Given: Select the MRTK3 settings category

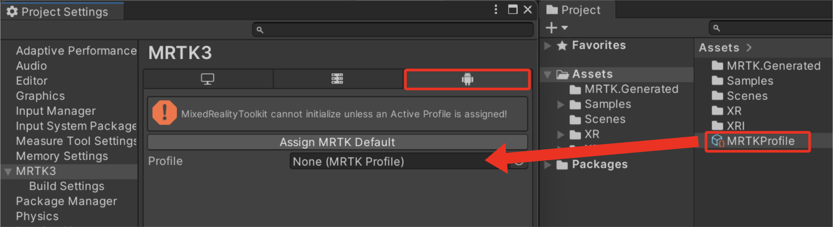Looking at the screenshot, I should click(x=36, y=172).
